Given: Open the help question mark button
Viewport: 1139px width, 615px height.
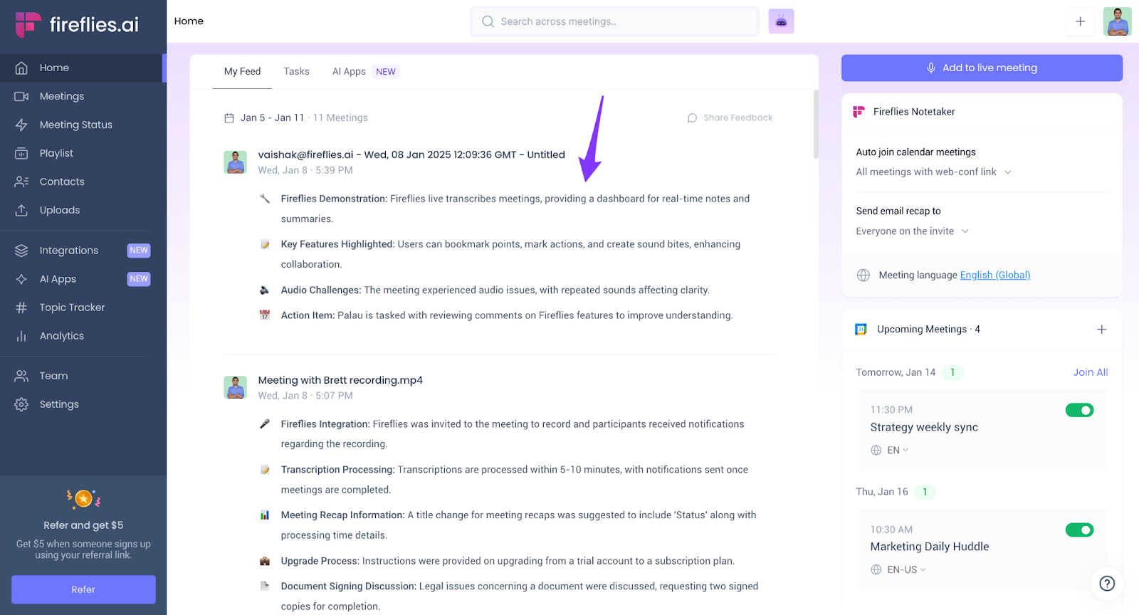Looking at the screenshot, I should coord(1107,584).
